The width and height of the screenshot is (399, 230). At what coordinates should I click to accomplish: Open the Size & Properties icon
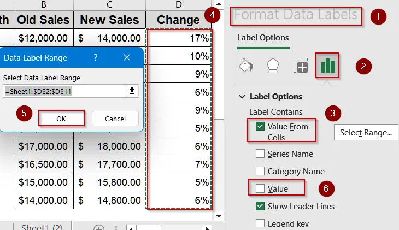tap(301, 66)
